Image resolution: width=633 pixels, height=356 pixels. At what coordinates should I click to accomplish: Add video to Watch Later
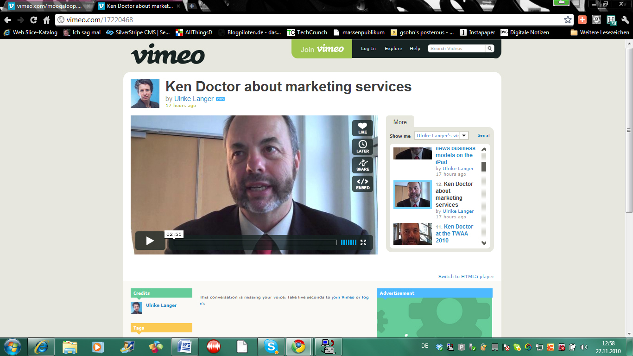362,146
